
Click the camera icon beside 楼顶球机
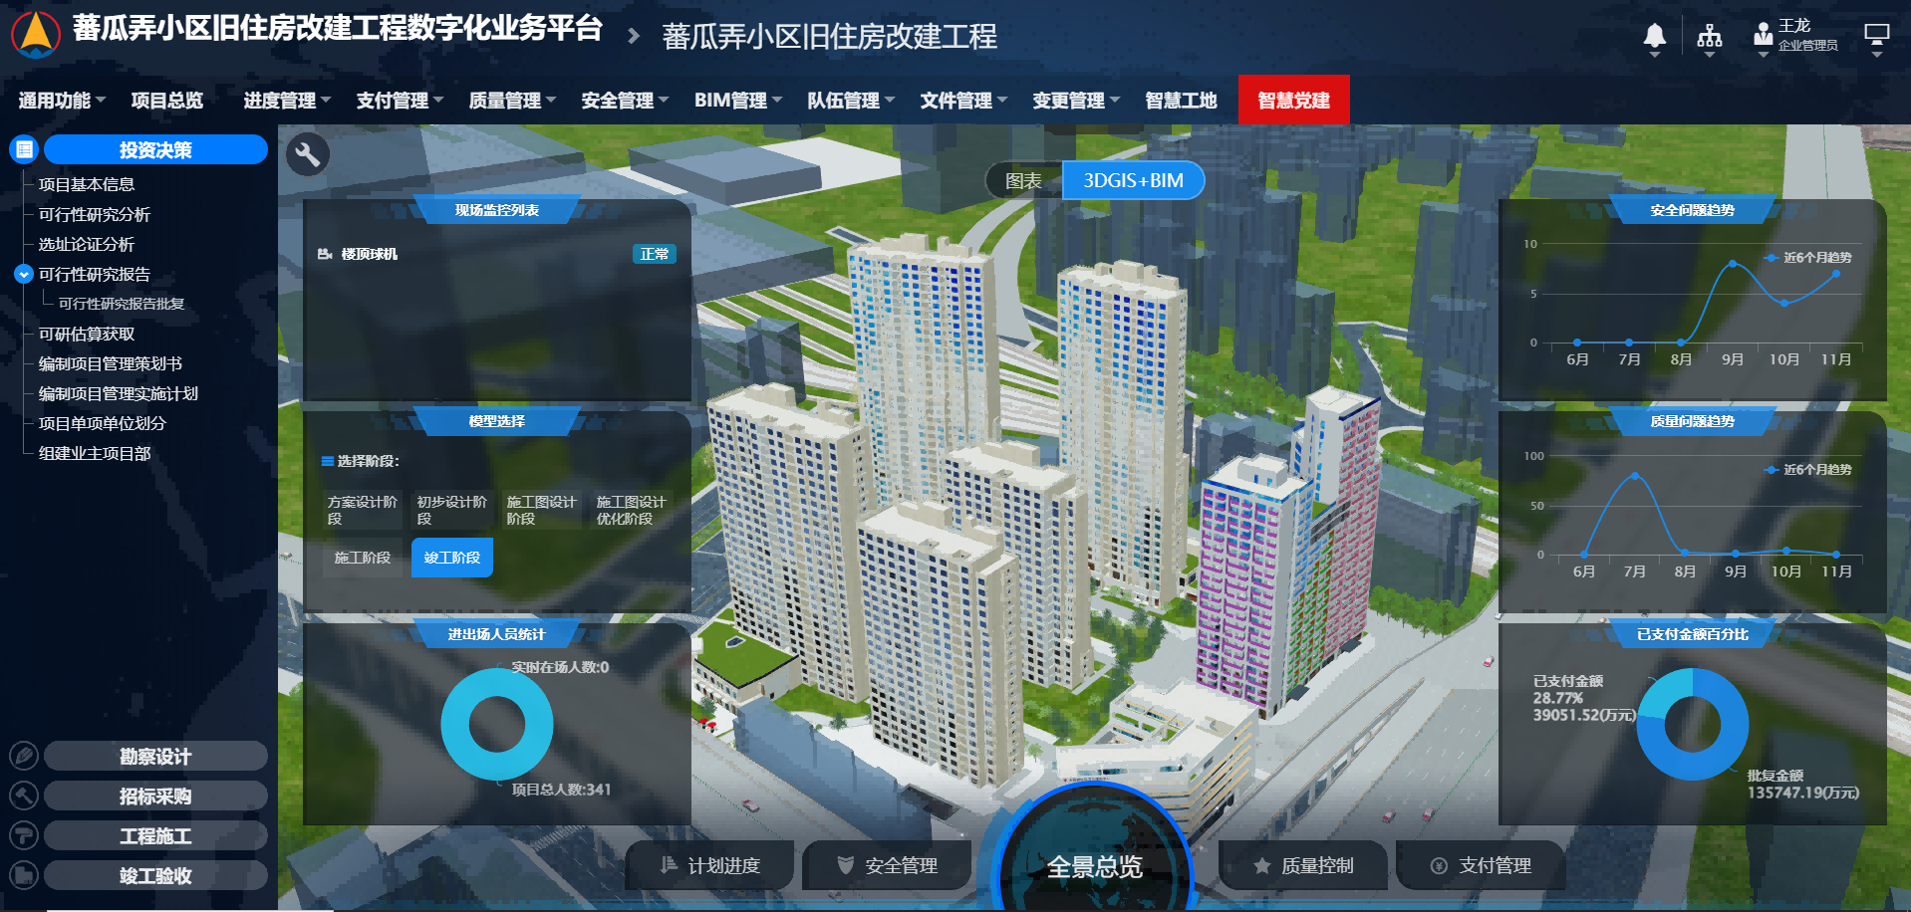coord(325,254)
